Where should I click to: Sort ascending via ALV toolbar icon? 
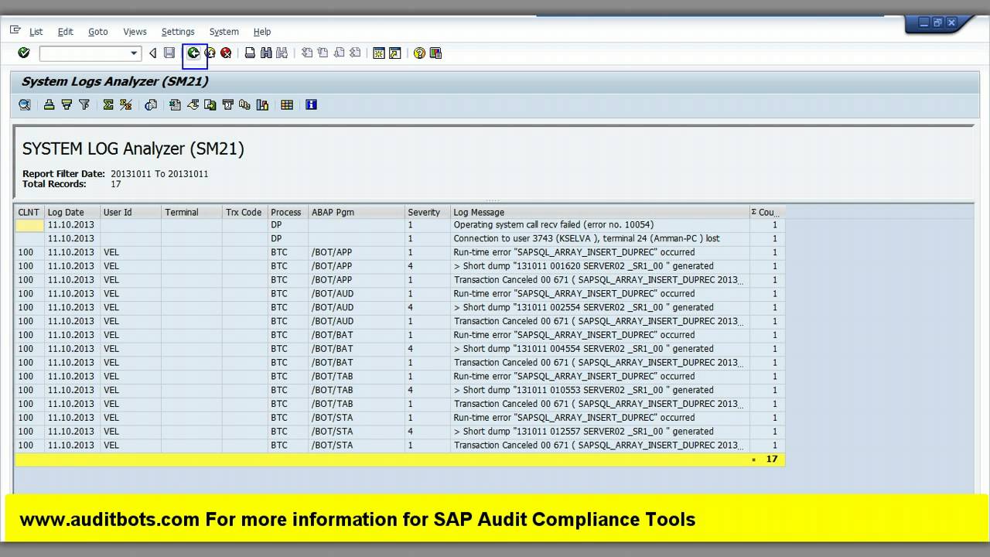[x=49, y=104]
